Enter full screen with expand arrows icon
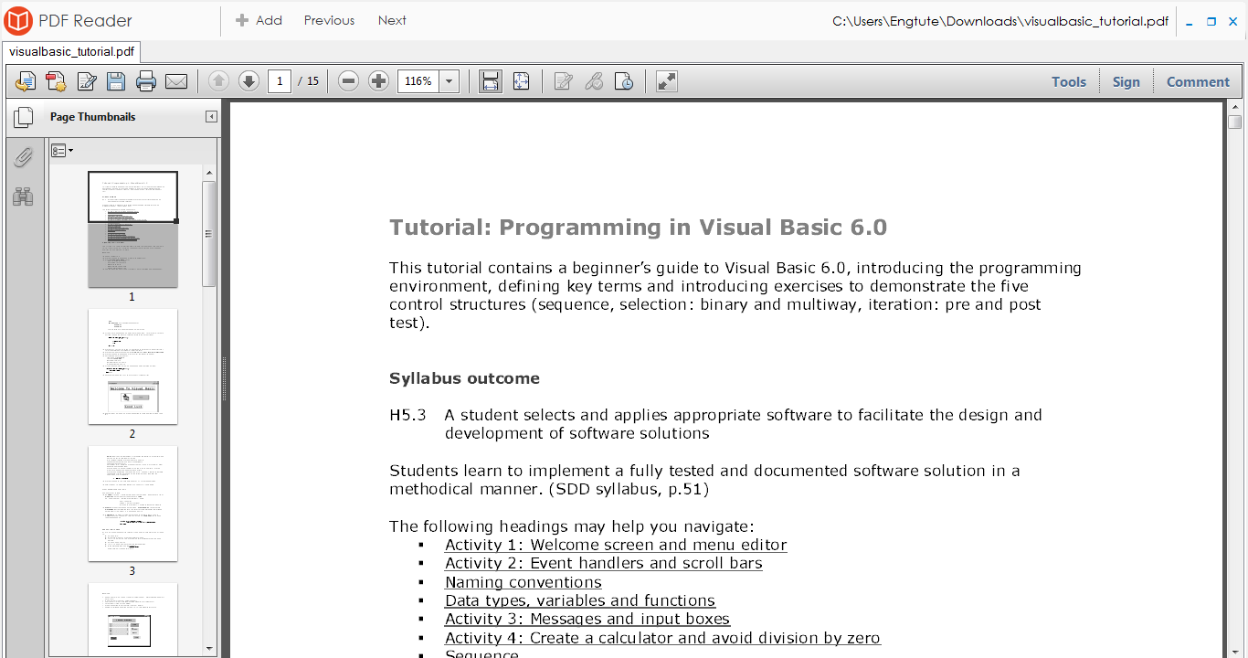The width and height of the screenshot is (1248, 658). coord(667,81)
